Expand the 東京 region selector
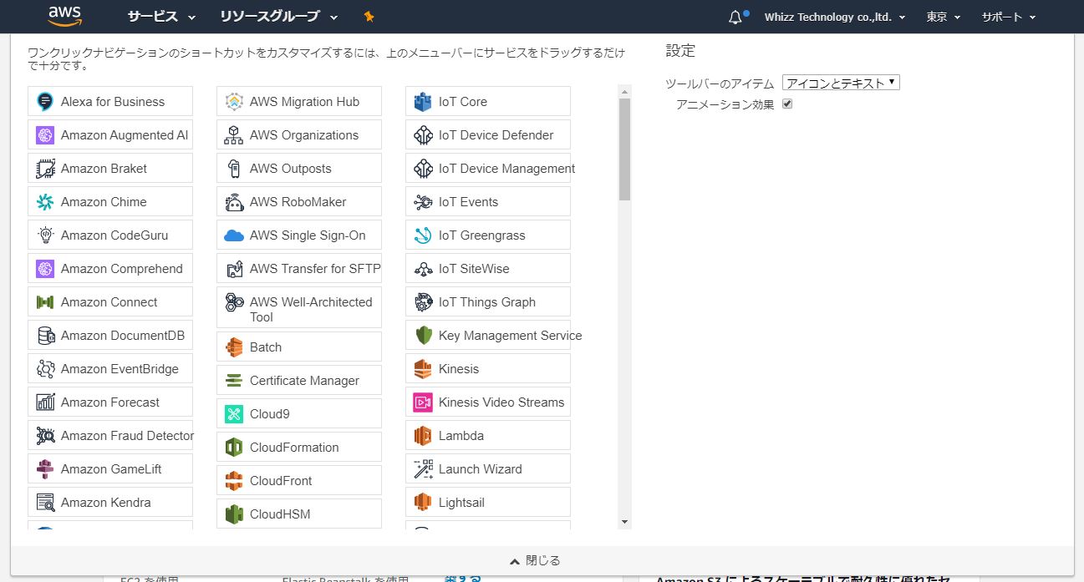This screenshot has width=1084, height=582. tap(942, 17)
